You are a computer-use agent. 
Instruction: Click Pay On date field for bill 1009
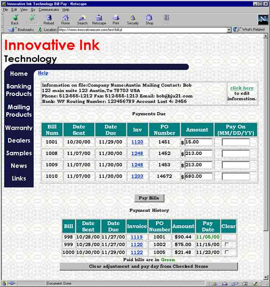pyautogui.click(x=236, y=165)
